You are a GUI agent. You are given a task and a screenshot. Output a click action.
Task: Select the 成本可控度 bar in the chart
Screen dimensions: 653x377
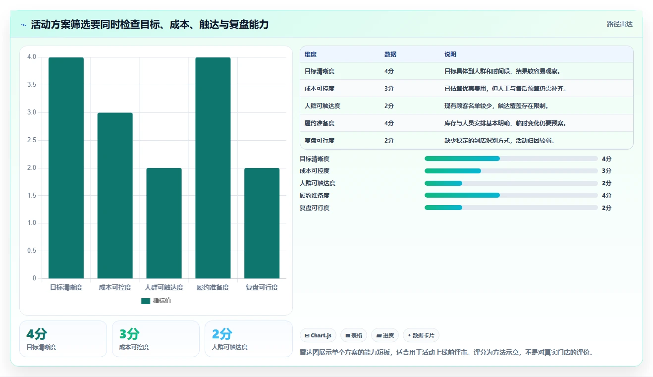[115, 196]
